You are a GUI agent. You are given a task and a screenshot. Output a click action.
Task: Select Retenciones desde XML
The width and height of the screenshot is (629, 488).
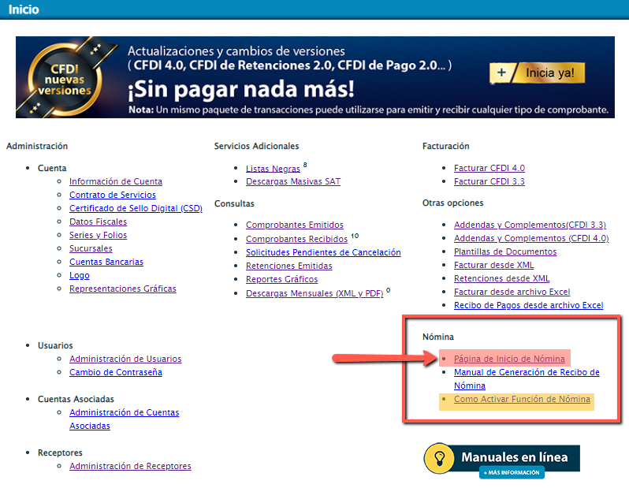(x=502, y=278)
